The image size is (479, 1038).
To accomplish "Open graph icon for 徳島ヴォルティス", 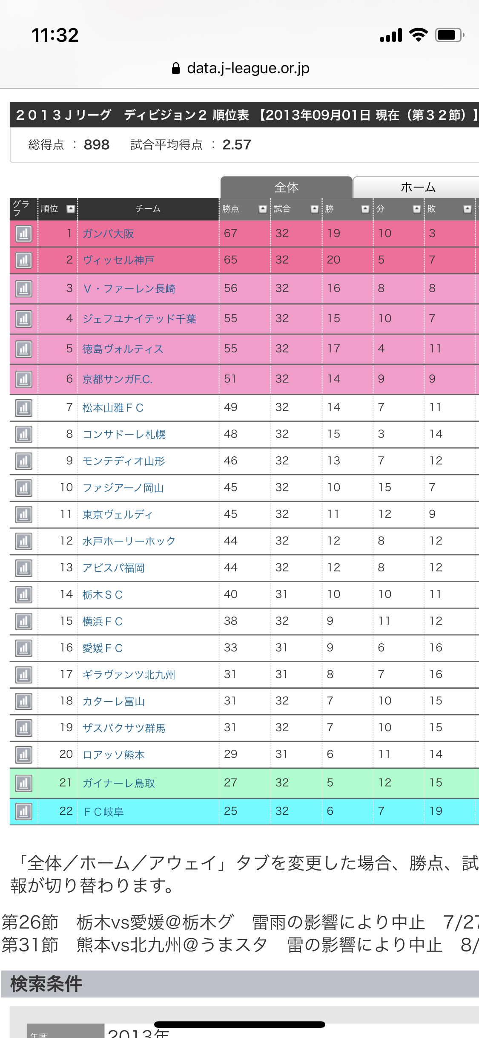I will click(x=23, y=349).
